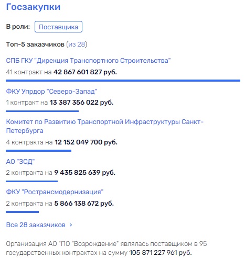Open СПБ ГКУ Дирекция Транспортного Строительства link
245x258 pixels.
88,61
